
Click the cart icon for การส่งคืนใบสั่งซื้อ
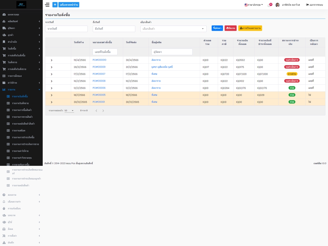[4, 56]
